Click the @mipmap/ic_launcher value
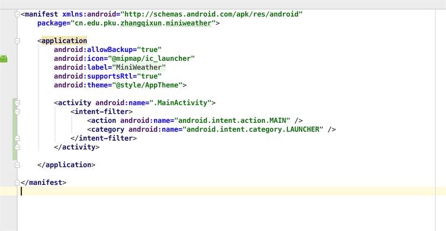Image resolution: width=446 pixels, height=231 pixels. point(151,58)
